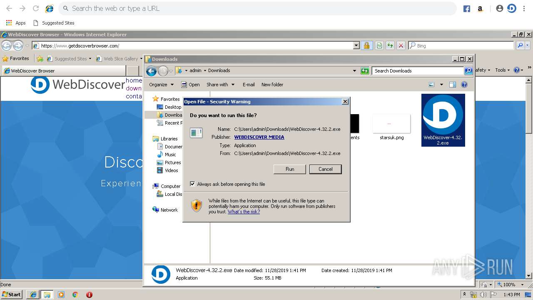Click the Start button on taskbar
Viewport: 533px width, 300px height.
tap(12, 294)
